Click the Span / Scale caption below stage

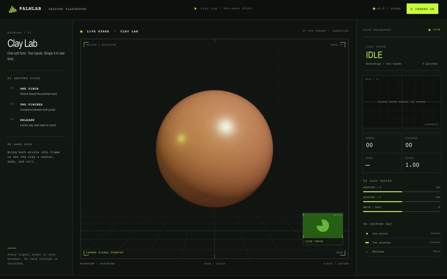214,264
